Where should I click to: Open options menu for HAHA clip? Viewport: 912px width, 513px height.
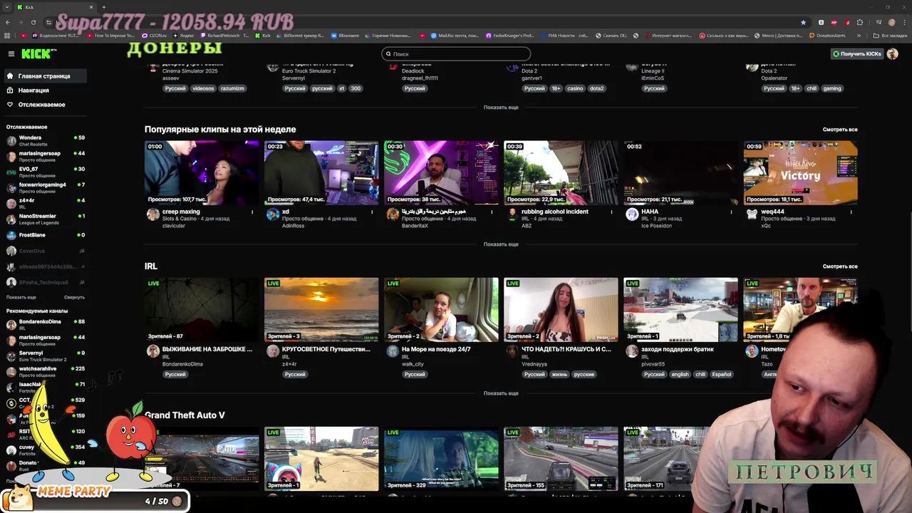730,212
